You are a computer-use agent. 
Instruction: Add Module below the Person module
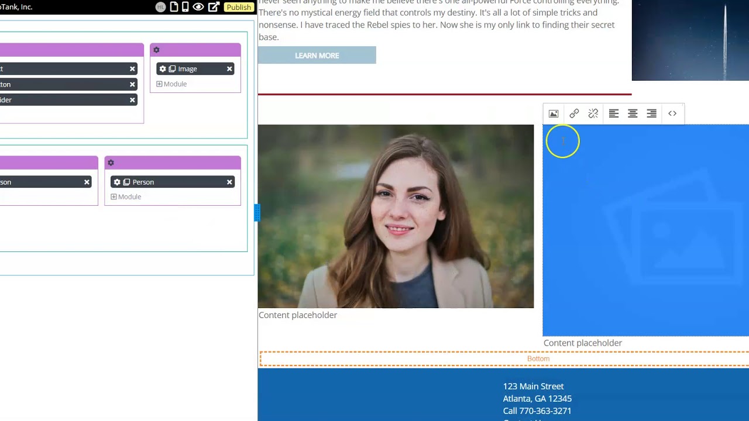(x=126, y=197)
